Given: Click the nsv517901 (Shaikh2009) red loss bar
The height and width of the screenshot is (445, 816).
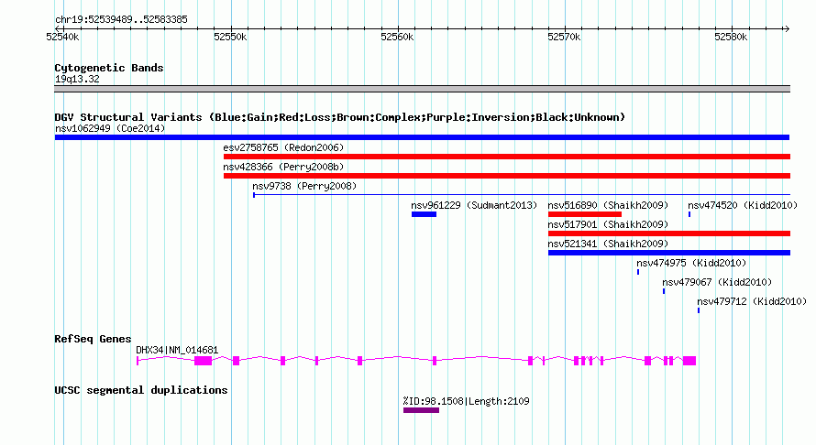Looking at the screenshot, I should click(x=668, y=233).
